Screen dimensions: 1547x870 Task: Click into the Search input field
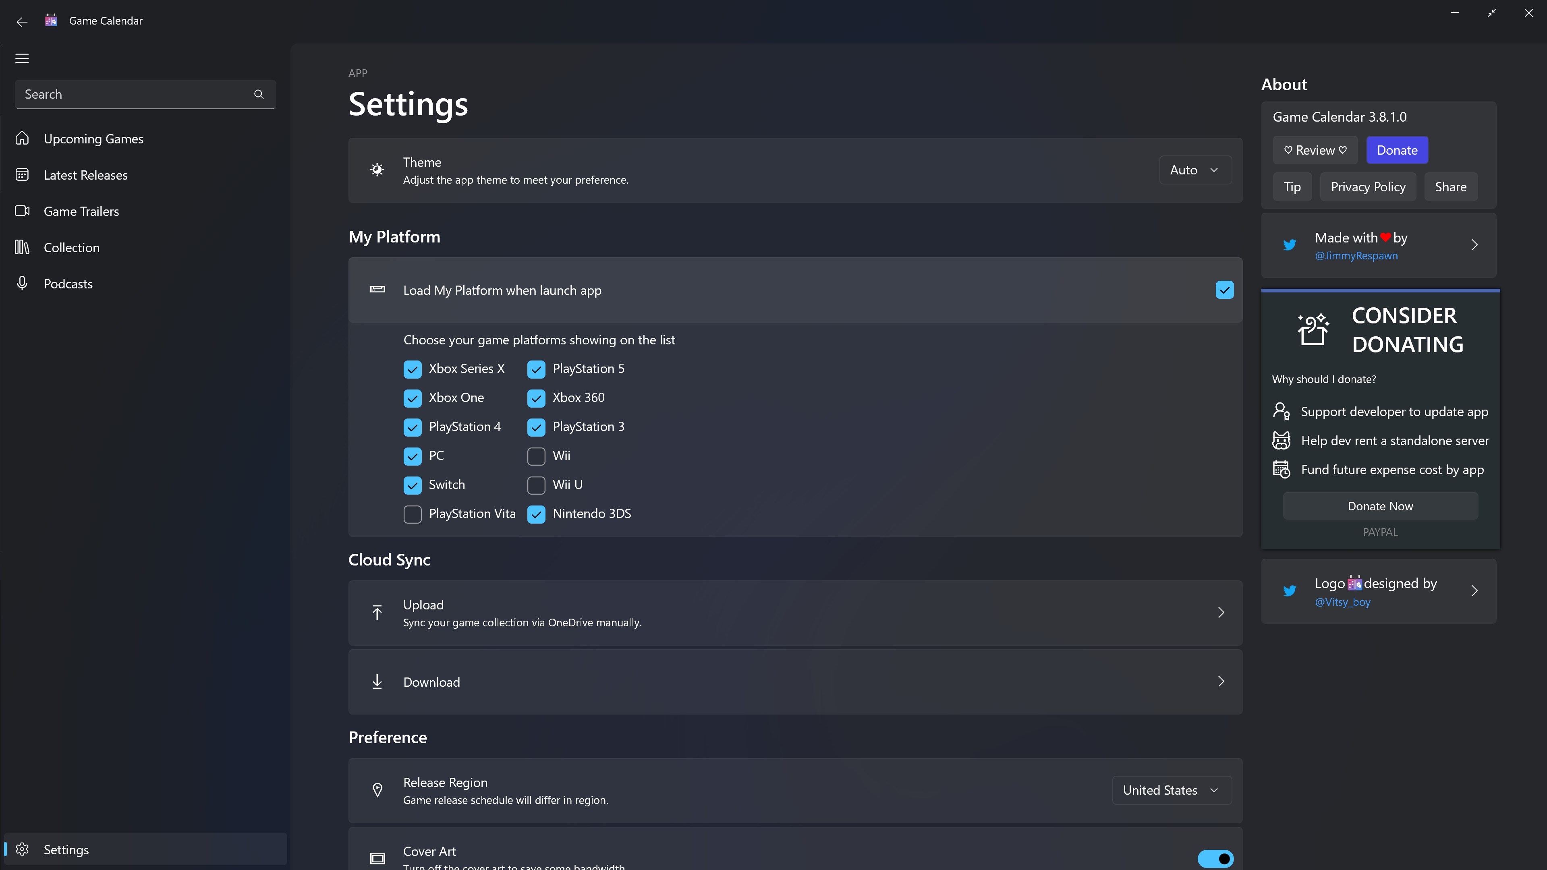point(132,94)
